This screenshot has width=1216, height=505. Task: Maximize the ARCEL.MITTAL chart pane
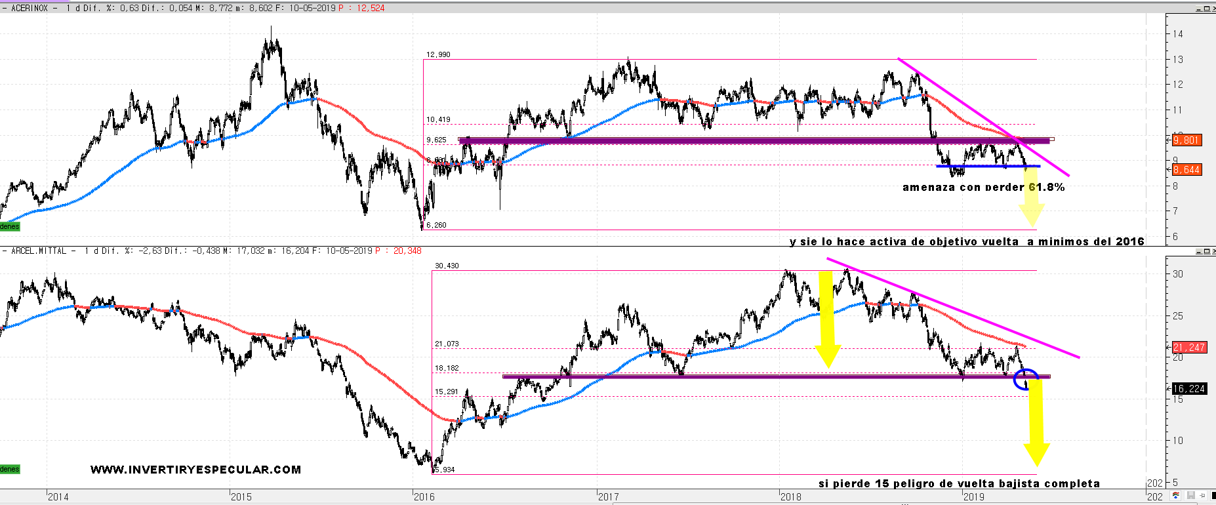pos(1207,251)
